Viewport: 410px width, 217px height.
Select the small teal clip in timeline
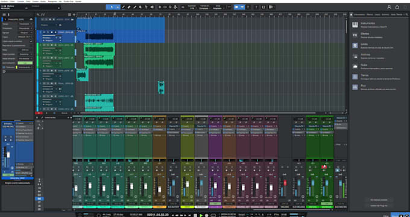pos(161,87)
